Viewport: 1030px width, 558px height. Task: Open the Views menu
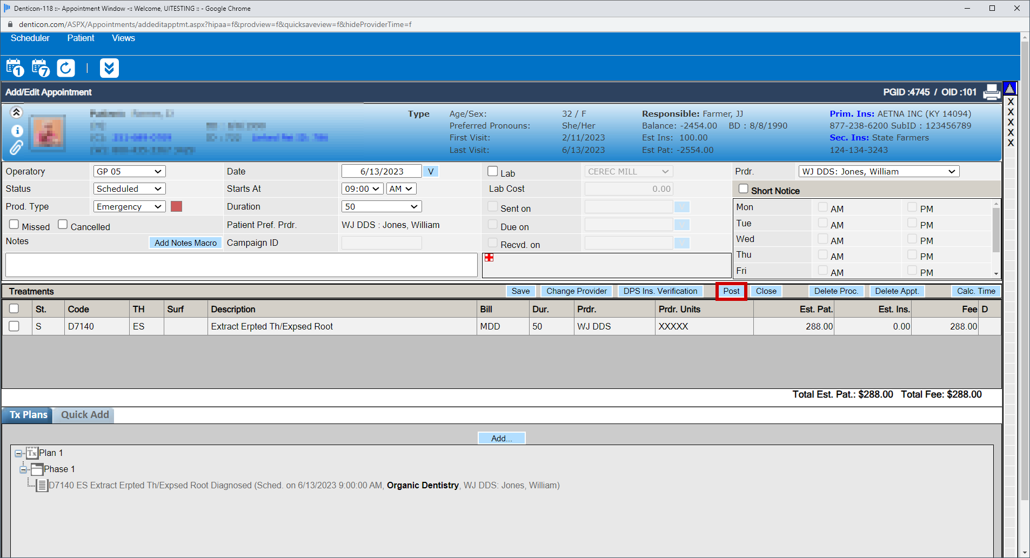coord(123,38)
